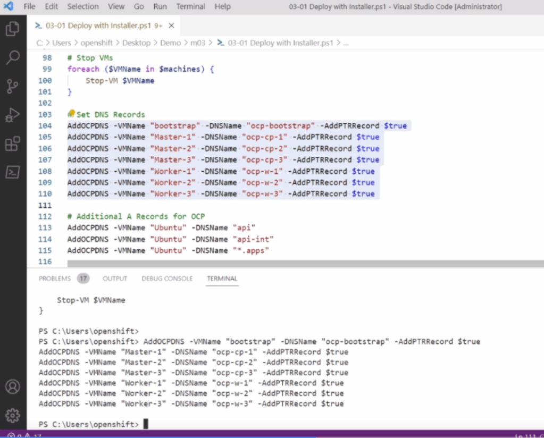Click errors and warnings status bar indicator
Screen dimensions: 544x438
[24, 435]
